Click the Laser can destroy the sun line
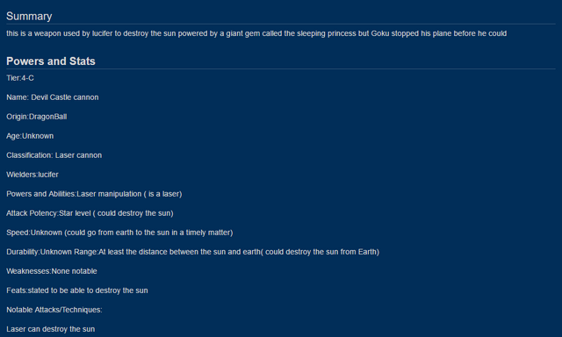Image resolution: width=562 pixels, height=337 pixels. [51, 329]
